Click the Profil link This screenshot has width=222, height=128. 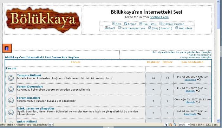[111, 28]
